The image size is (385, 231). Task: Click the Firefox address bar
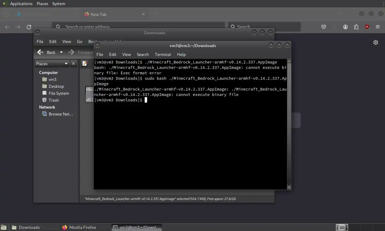point(138,26)
